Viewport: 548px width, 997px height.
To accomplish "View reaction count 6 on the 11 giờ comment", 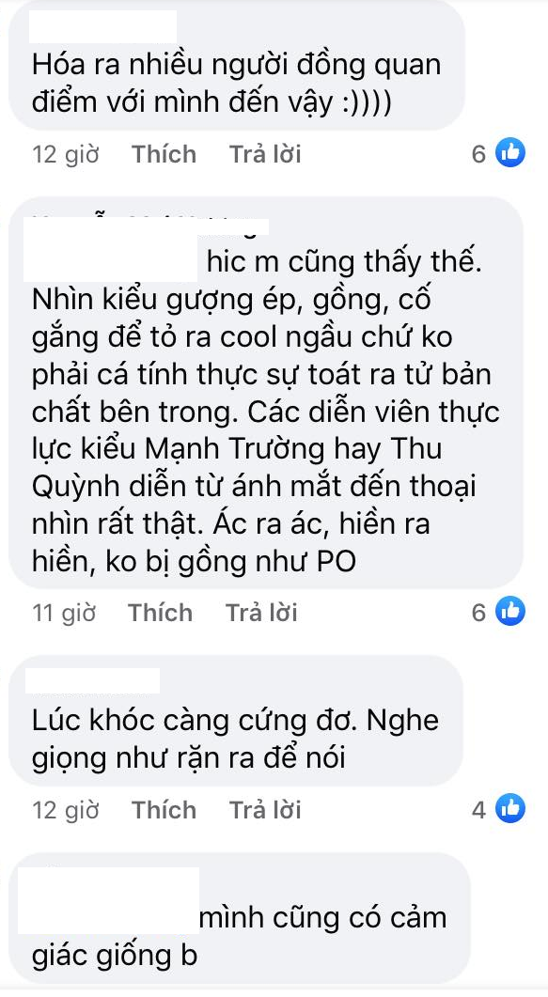I will 478,613.
